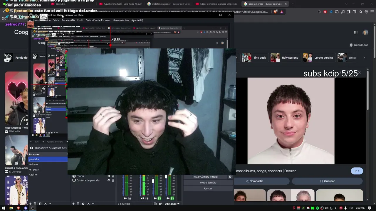Click Iniciar Cámara Virtual button
Screen dimensions: 376x211
pos(205,177)
